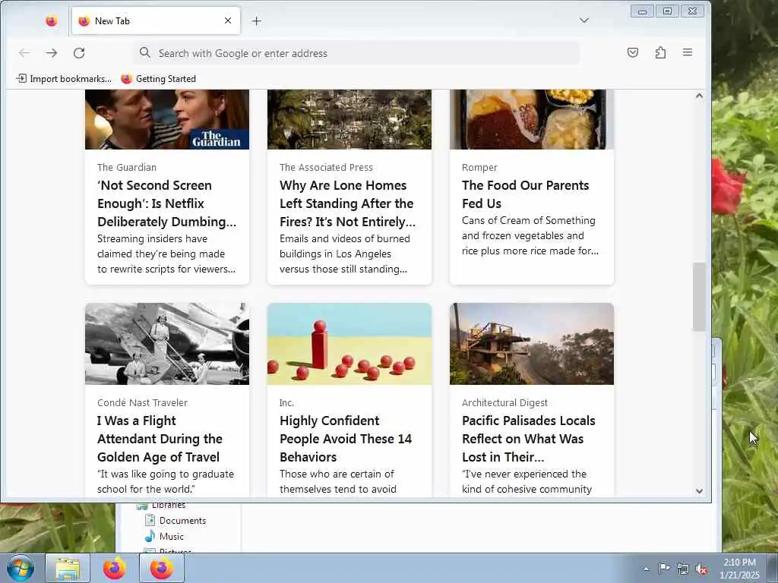Maximize the Firefox window
Viewport: 778px width, 583px height.
coord(667,11)
